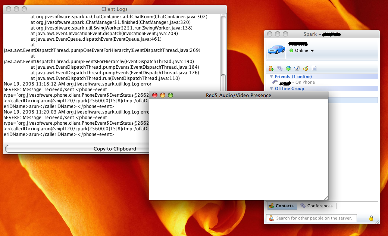Click the phone handset icon beside On Phone contact
Viewport: 388px width, 236px height.
coord(275,82)
